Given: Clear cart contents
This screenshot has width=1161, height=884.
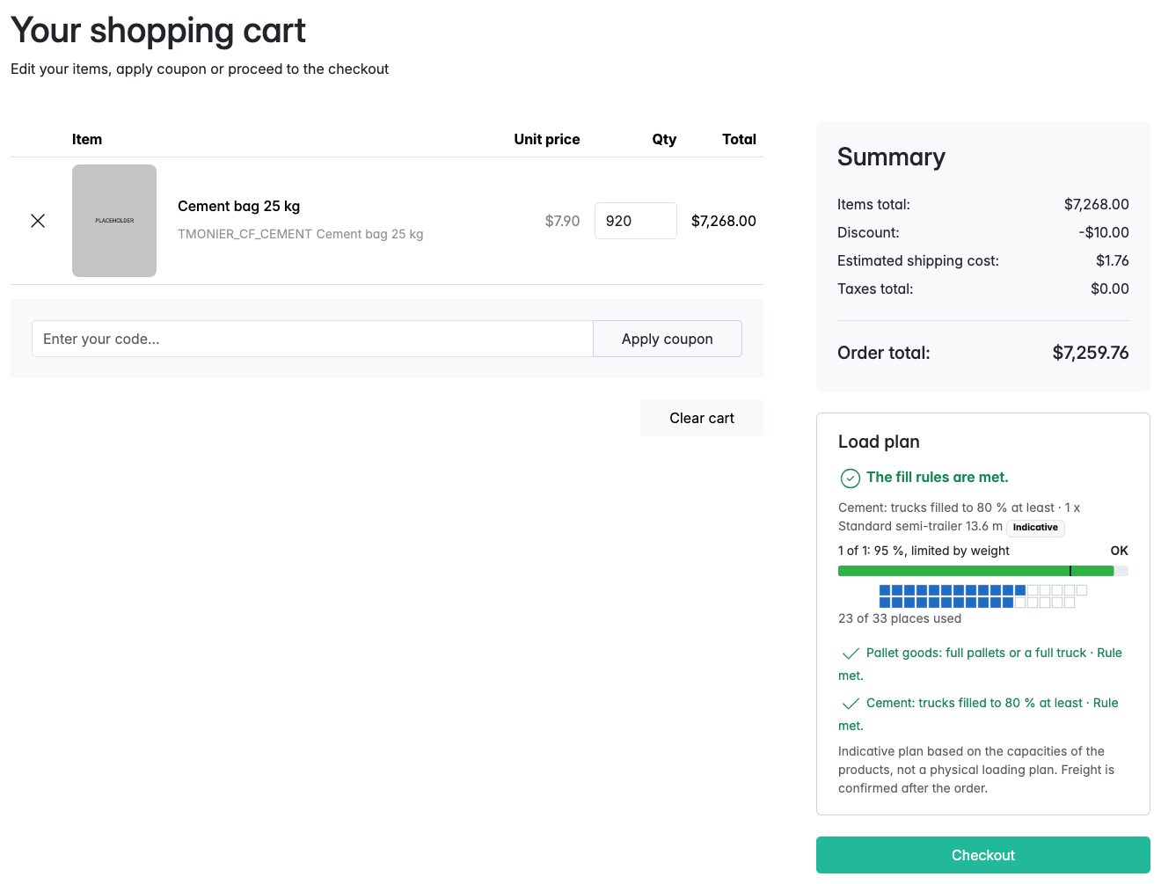Looking at the screenshot, I should (702, 418).
